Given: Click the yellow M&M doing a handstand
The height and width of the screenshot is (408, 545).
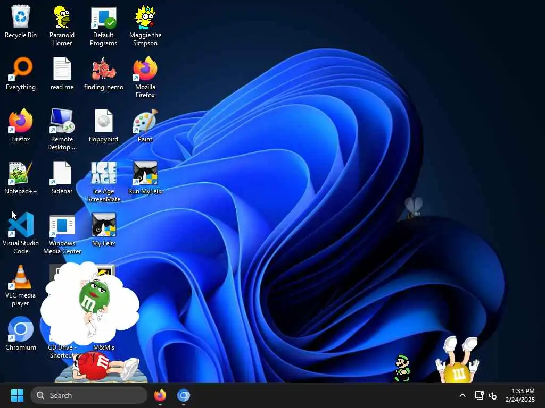Looking at the screenshot, I should tap(457, 360).
